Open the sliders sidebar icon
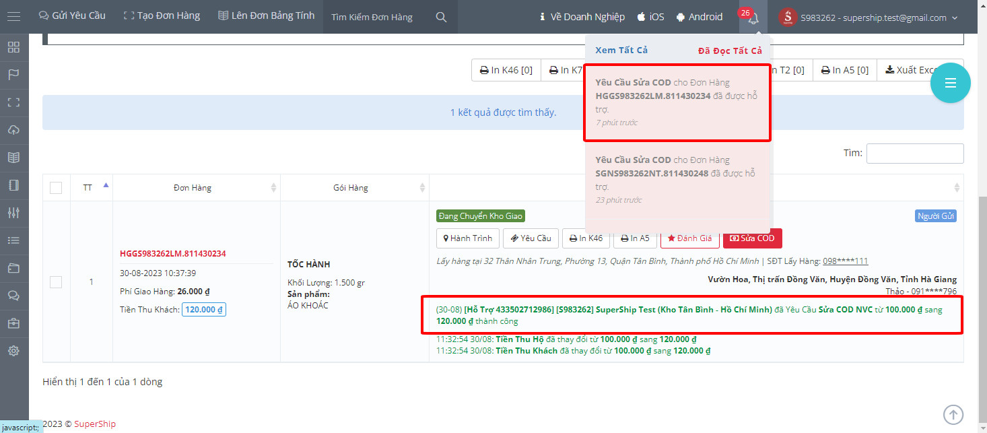This screenshot has height=433, width=987. tap(13, 213)
